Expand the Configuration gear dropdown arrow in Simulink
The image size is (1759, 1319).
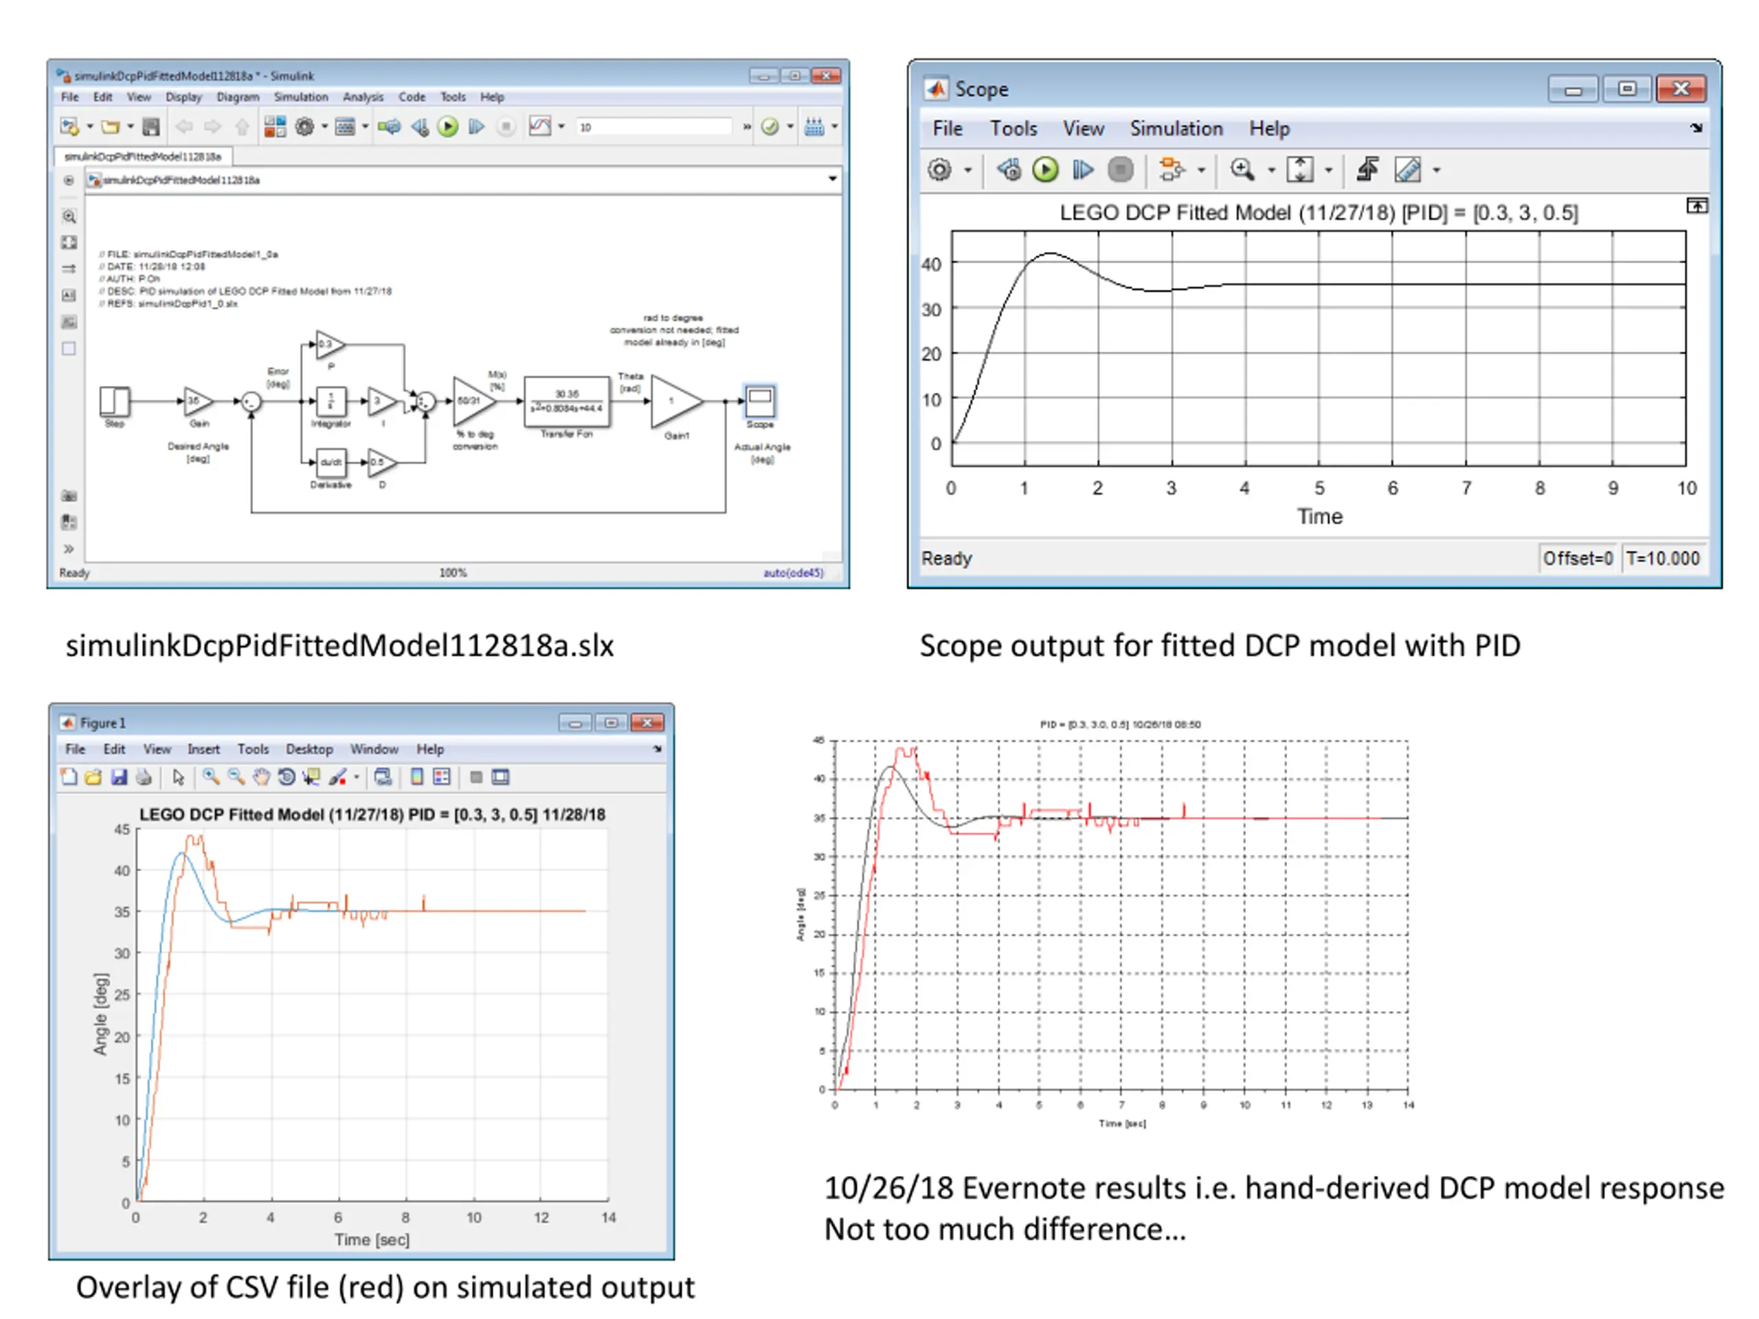[x=324, y=126]
